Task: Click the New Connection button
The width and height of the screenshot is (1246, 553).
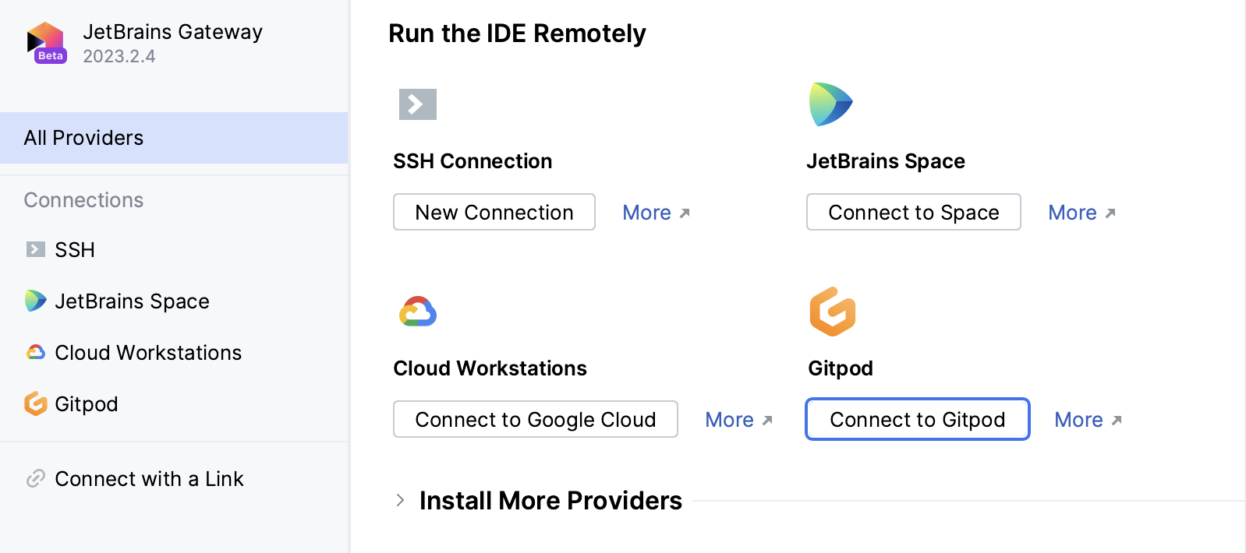Action: 494,212
